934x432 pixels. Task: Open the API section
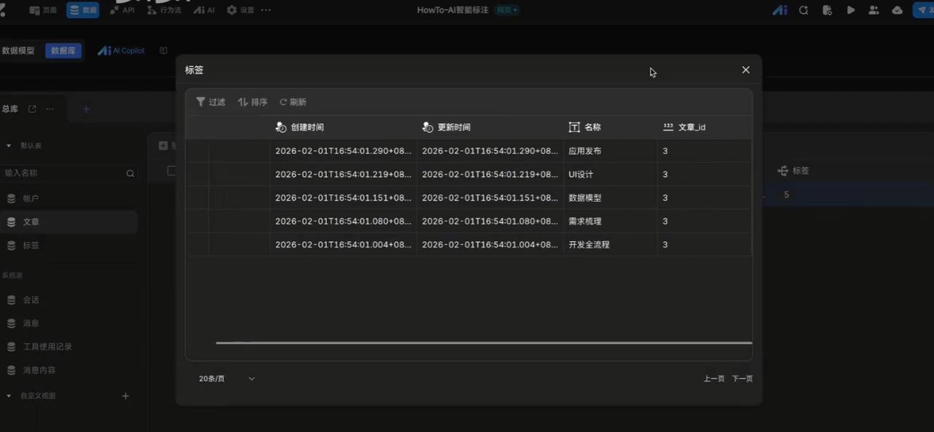(x=122, y=10)
